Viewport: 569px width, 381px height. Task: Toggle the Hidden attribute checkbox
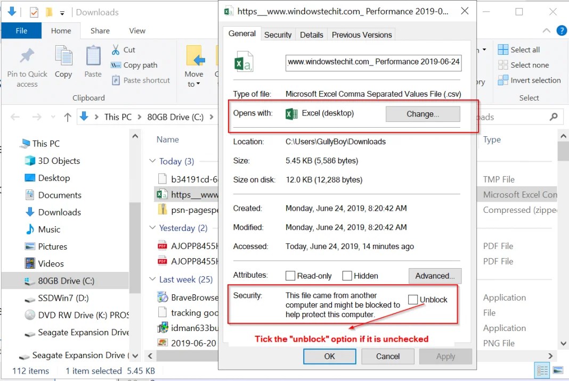click(346, 276)
